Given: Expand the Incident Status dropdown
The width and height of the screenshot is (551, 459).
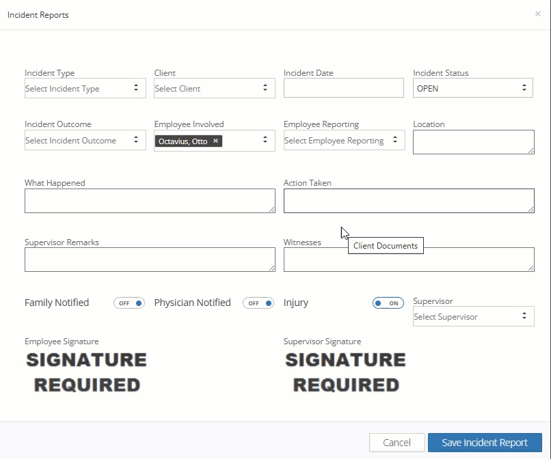Looking at the screenshot, I should [x=473, y=89].
